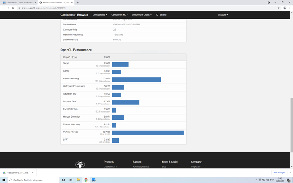The height and width of the screenshot is (183, 293).
Task: Expand the Benchmark Charts dropdown
Action: [x=142, y=15]
